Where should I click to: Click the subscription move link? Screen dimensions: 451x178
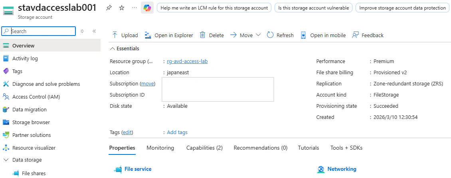pos(148,84)
